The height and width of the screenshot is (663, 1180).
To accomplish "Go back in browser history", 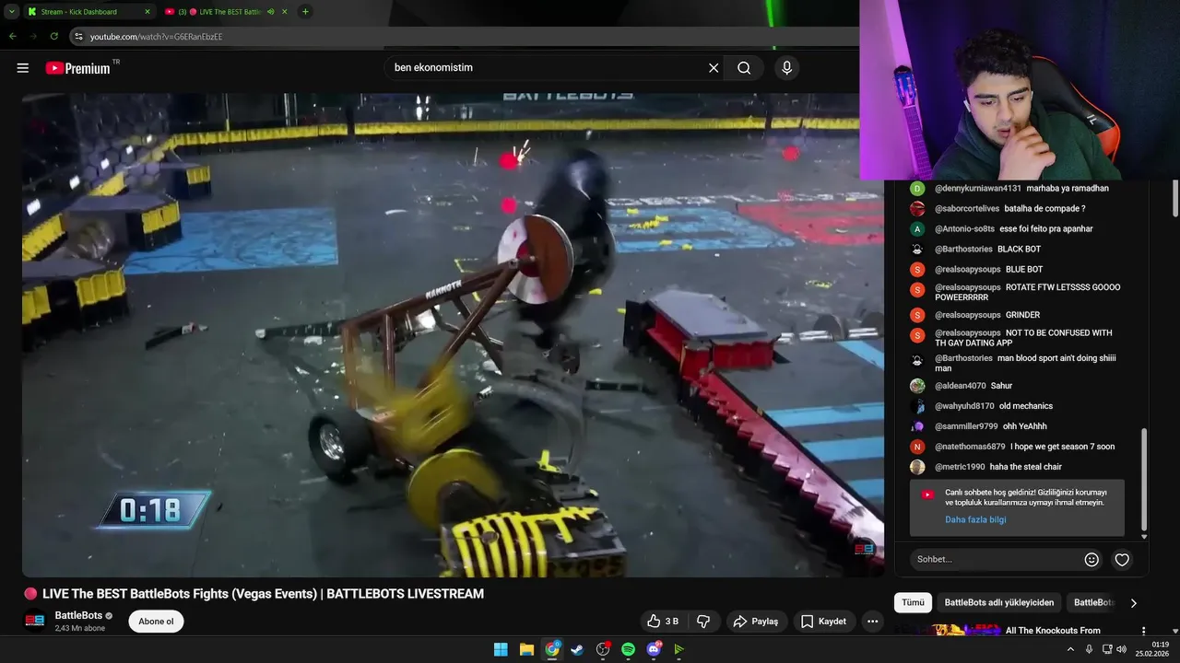I will [13, 36].
